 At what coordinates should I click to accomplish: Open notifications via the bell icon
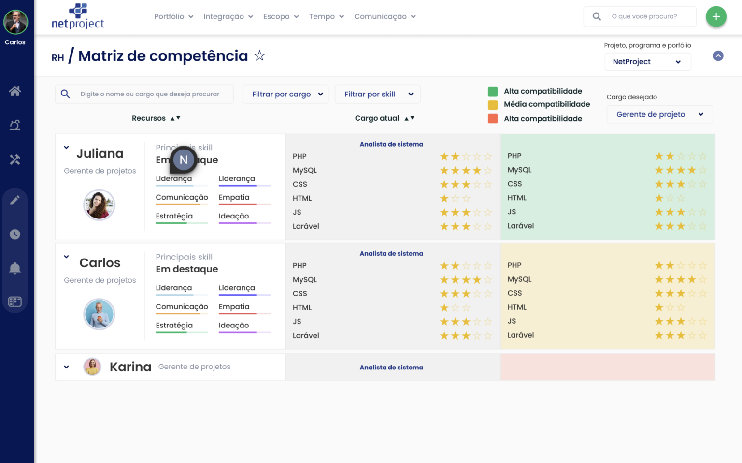15,268
